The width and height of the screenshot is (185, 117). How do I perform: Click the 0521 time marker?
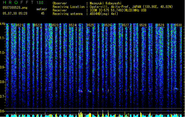click(20, 25)
